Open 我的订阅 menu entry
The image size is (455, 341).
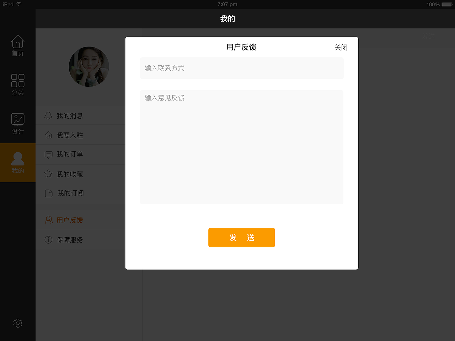(80, 193)
